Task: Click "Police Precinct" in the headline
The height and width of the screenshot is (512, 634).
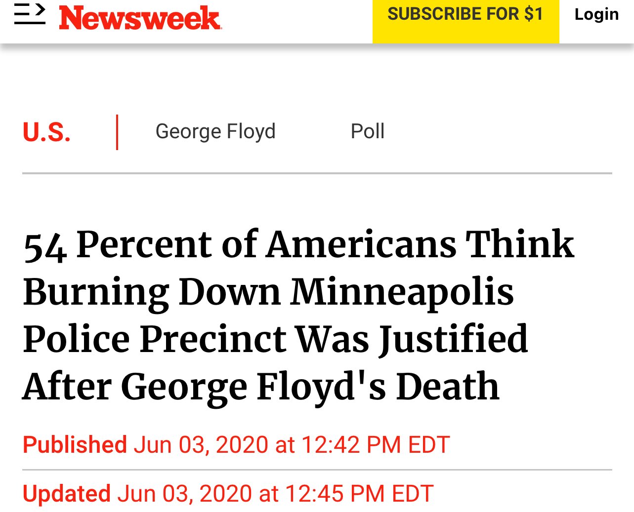Action: (x=155, y=339)
